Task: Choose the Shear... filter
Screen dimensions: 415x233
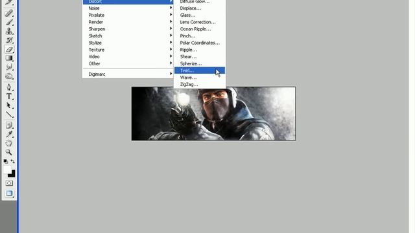Action: coord(200,56)
